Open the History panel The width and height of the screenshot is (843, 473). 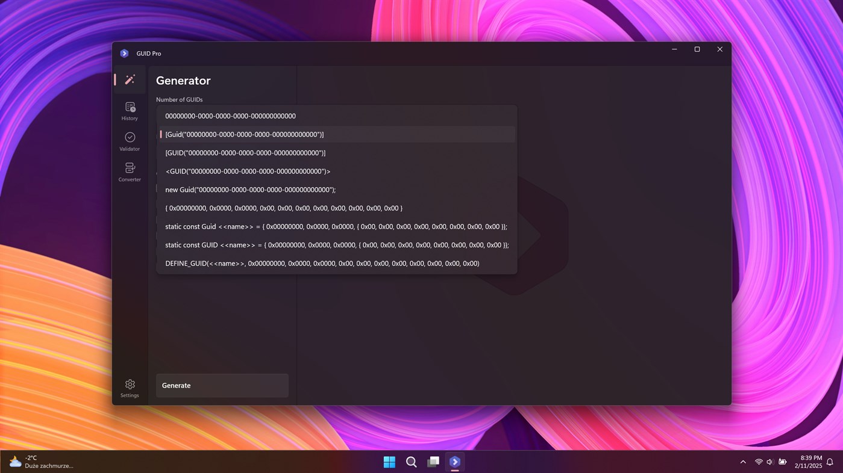coord(130,110)
